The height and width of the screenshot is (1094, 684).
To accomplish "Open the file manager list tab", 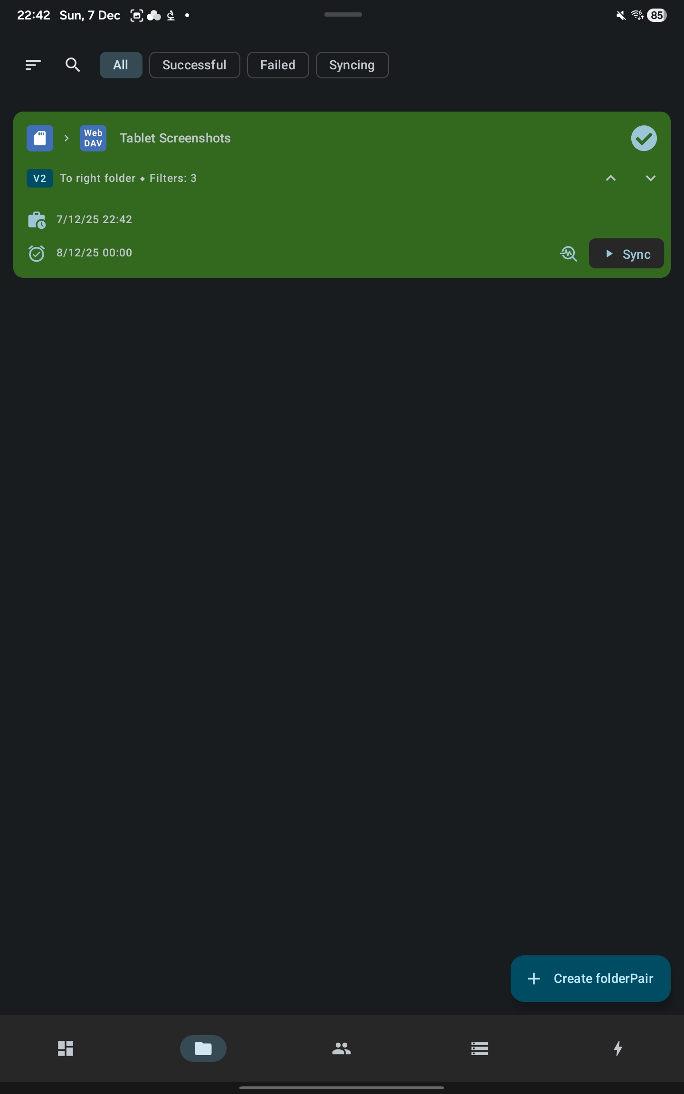I will pos(480,1048).
